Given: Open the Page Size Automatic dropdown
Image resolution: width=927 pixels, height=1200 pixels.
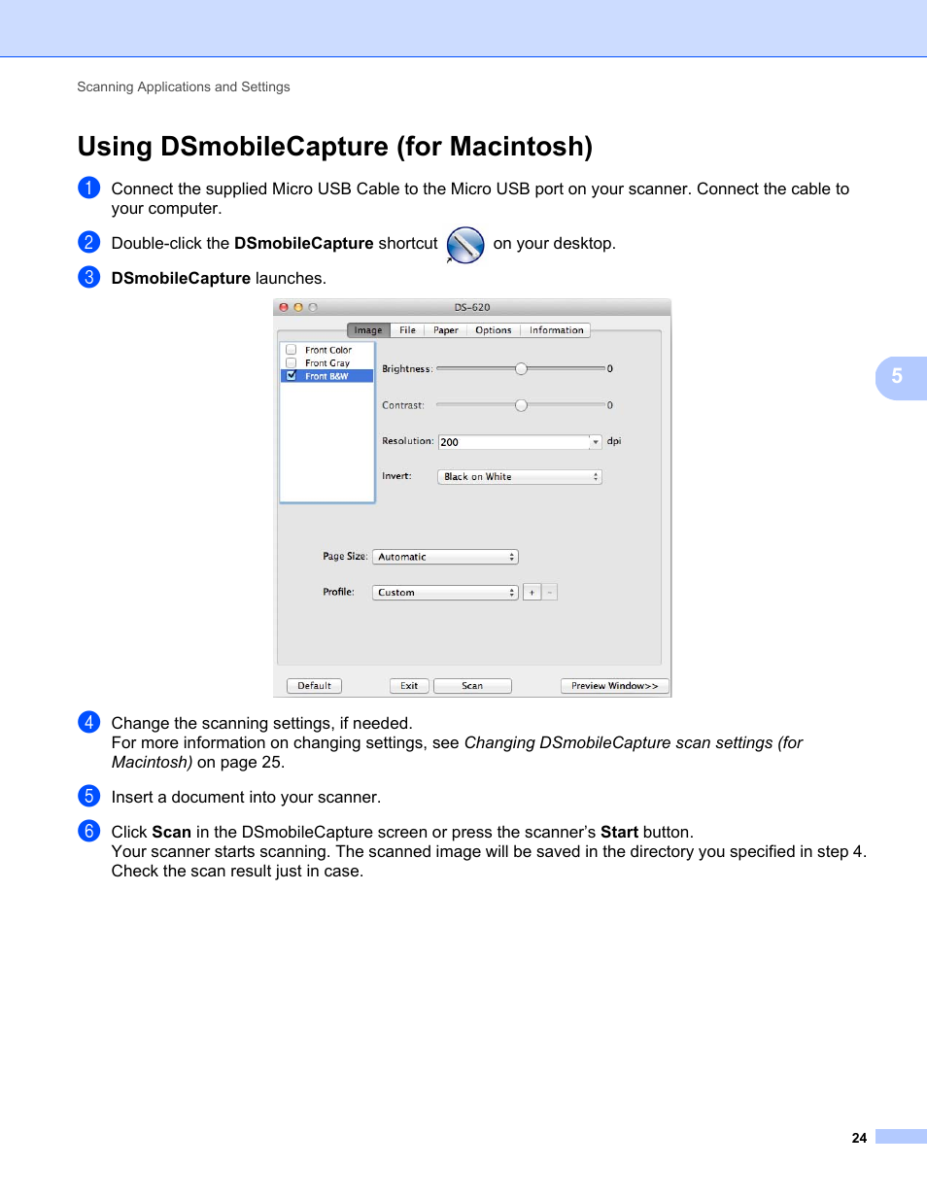Looking at the screenshot, I should pyautogui.click(x=445, y=557).
